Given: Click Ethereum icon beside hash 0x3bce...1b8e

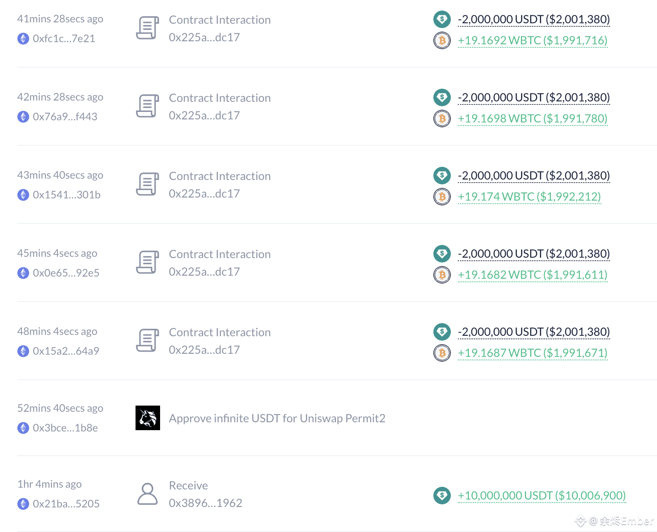Looking at the screenshot, I should (x=23, y=428).
